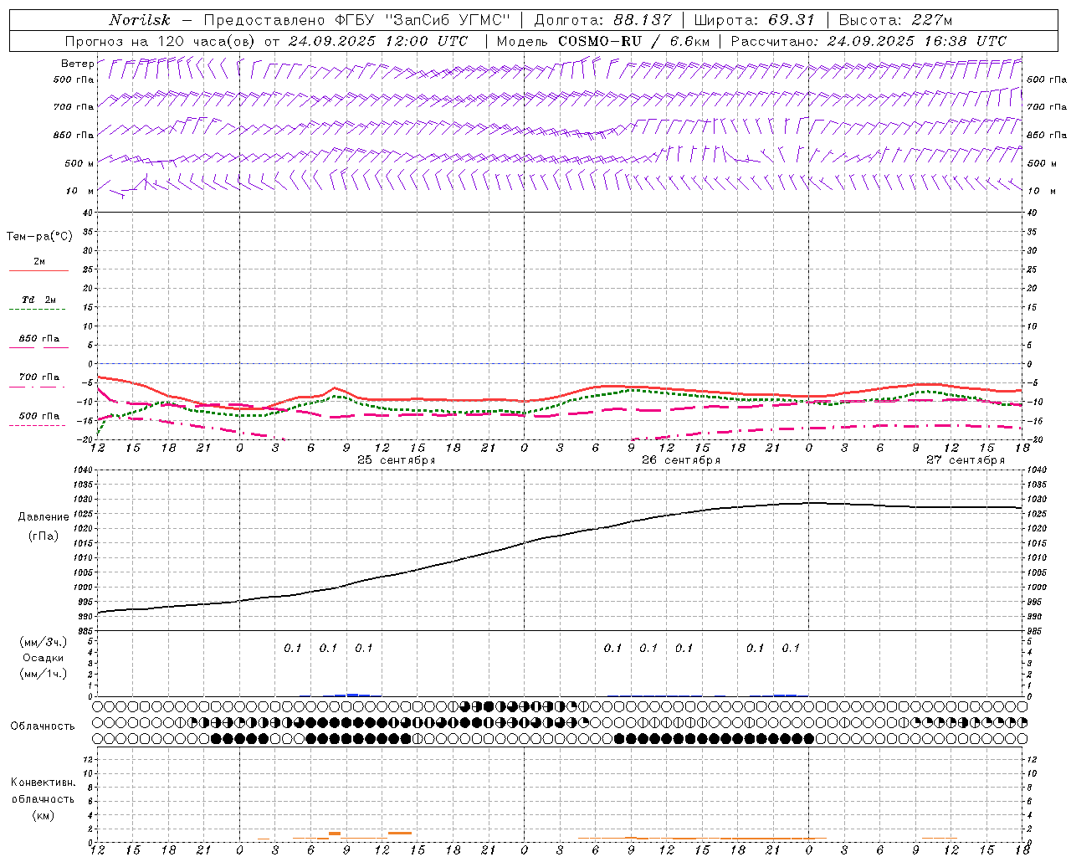Click the "850 гПа" temperature legend entry
The image size is (1071, 857).
pos(39,339)
